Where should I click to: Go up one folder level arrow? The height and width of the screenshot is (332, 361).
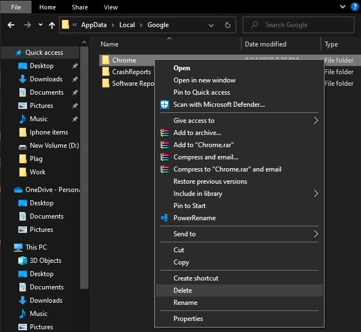pos(52,25)
